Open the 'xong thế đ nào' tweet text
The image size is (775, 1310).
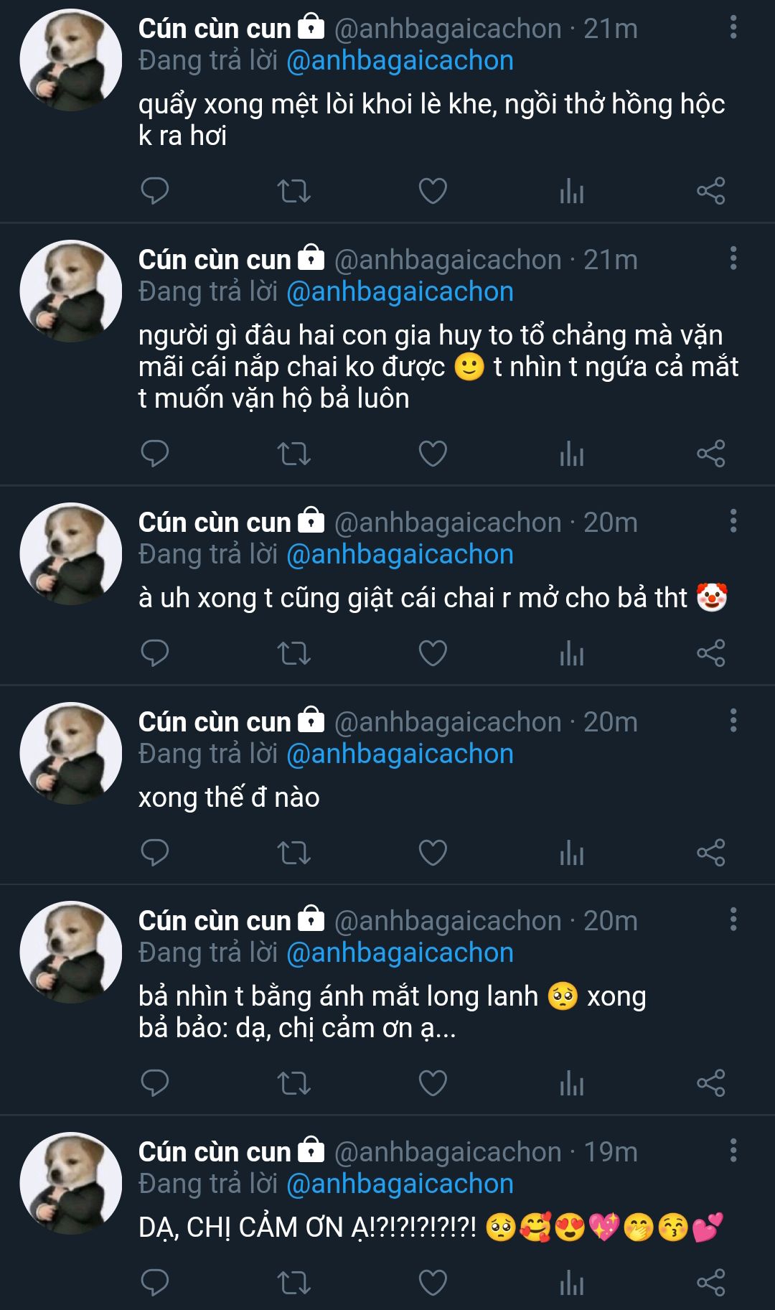click(x=229, y=797)
